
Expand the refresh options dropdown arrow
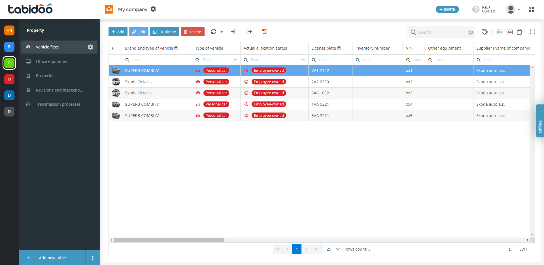[x=222, y=32]
